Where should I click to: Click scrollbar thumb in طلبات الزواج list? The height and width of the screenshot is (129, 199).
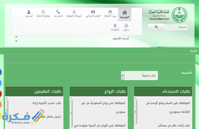(71, 113)
